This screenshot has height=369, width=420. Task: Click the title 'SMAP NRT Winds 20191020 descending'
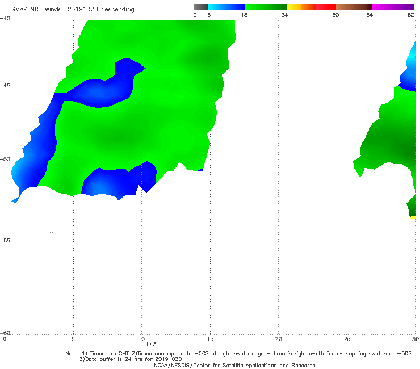(73, 10)
